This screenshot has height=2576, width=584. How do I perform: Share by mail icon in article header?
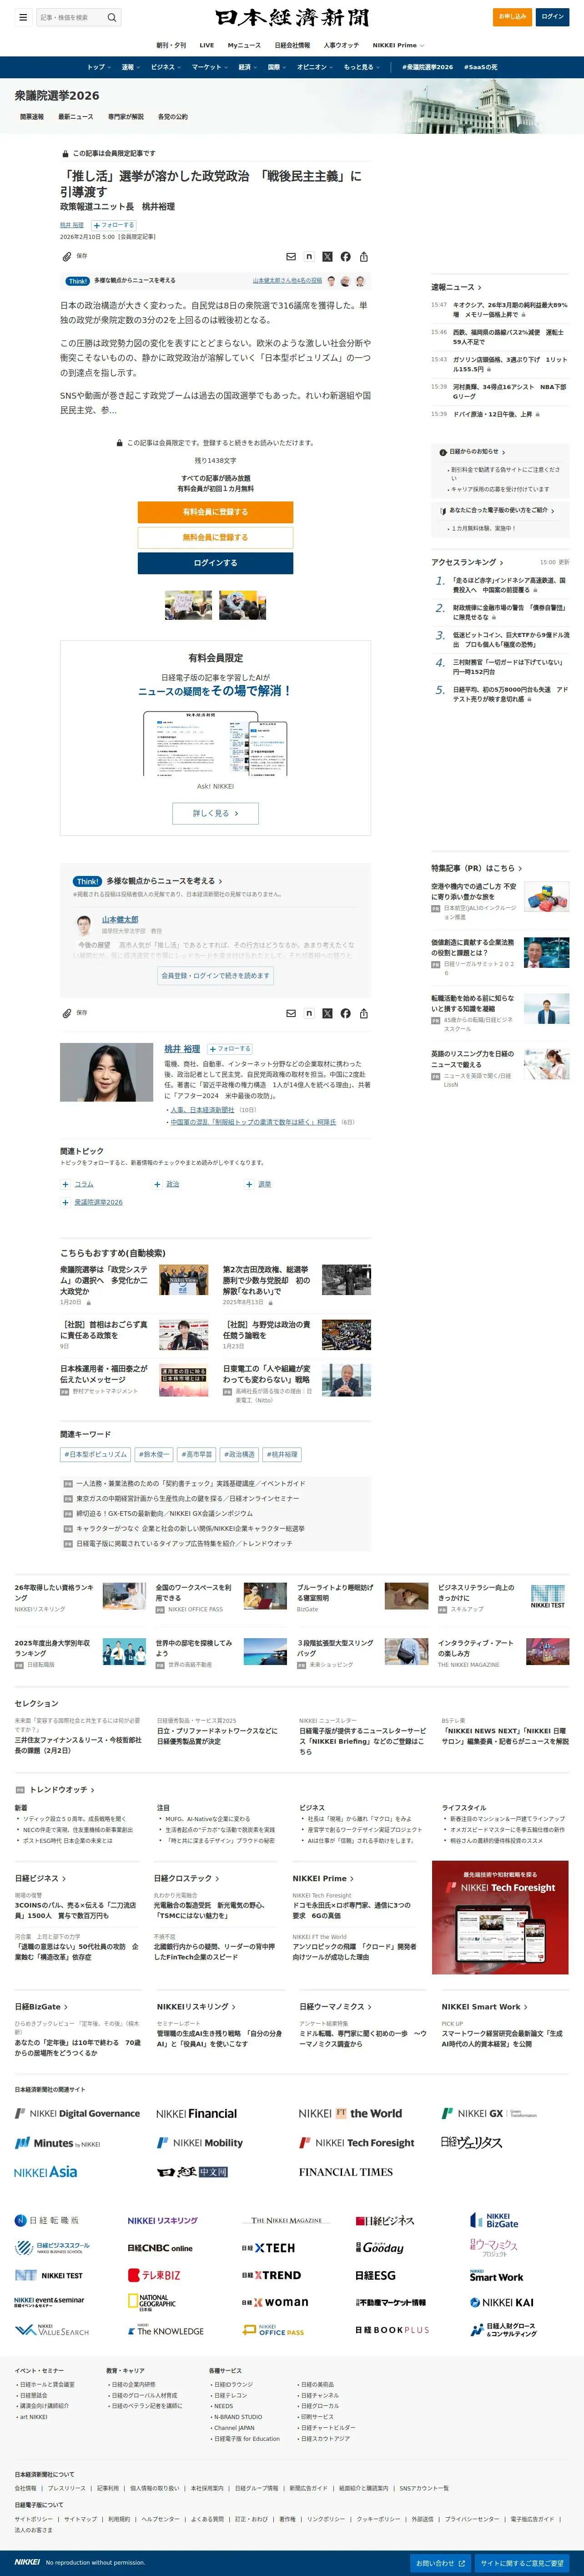[x=291, y=257]
